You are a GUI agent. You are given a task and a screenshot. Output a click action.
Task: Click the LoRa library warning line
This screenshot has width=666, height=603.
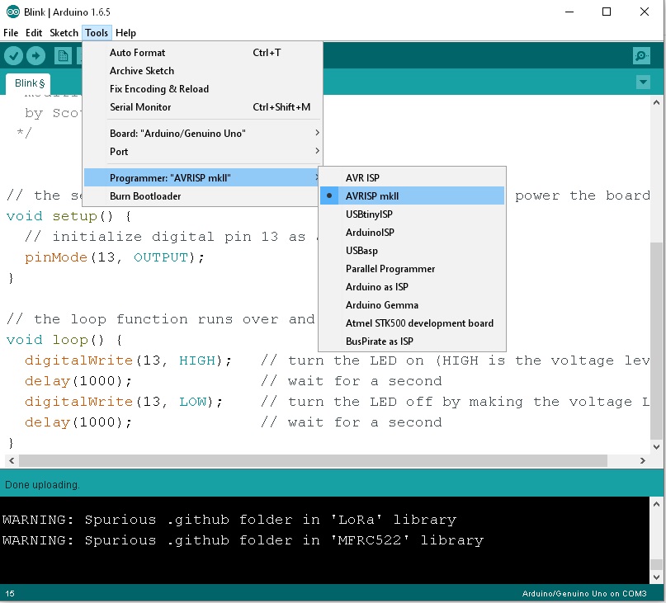[x=229, y=520]
